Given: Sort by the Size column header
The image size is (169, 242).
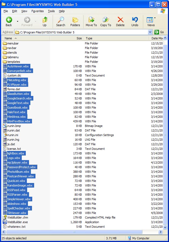Looking at the screenshot, I should (x=66, y=38).
